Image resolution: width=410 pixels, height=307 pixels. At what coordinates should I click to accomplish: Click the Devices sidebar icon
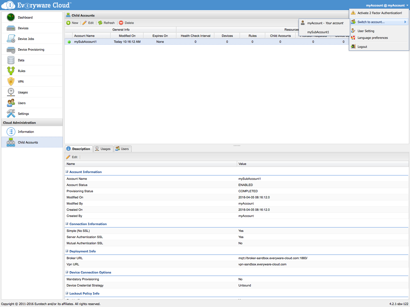[11, 28]
